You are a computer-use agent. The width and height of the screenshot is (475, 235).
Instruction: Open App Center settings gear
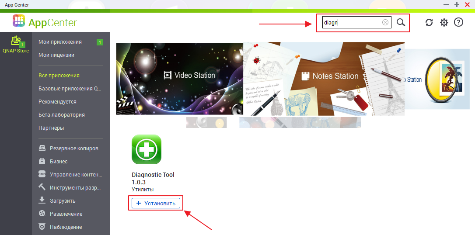[x=444, y=22]
